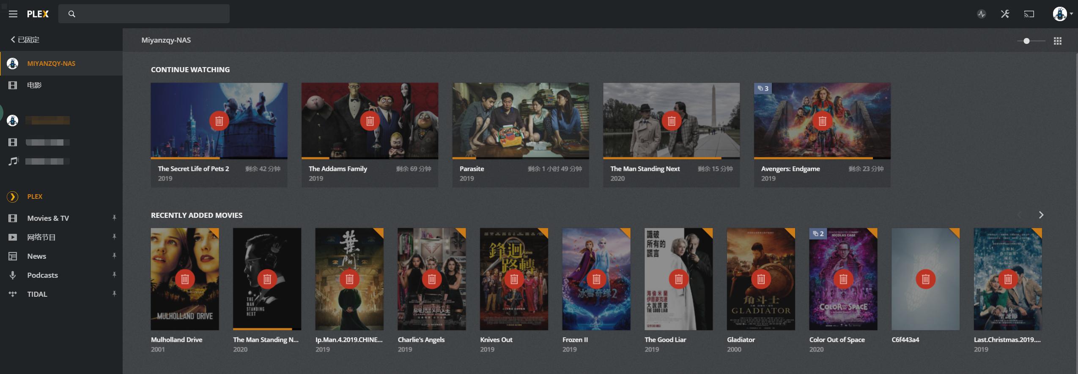Delete The Addams Family via trash icon
The width and height of the screenshot is (1078, 374).
[x=370, y=121]
